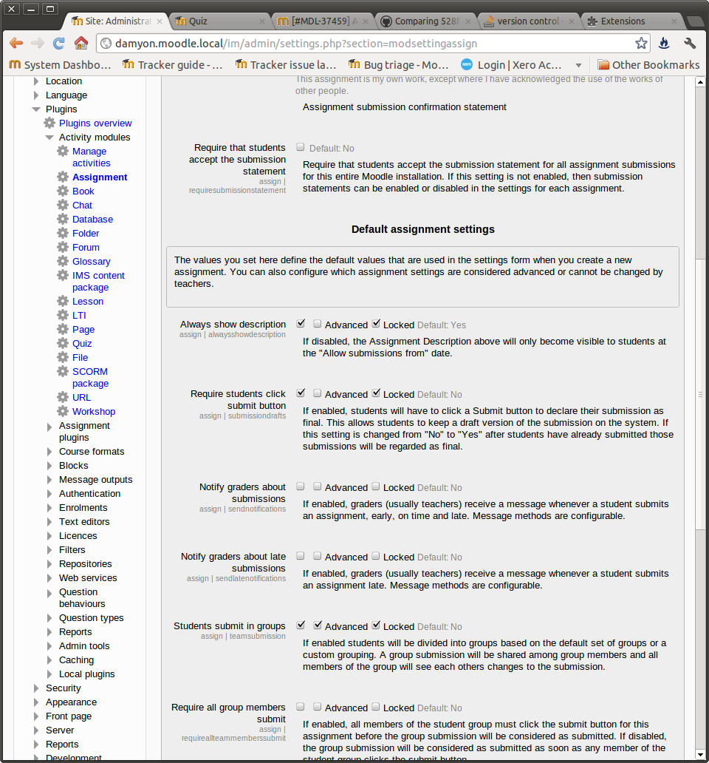Open the Bug triage bookmark

399,65
